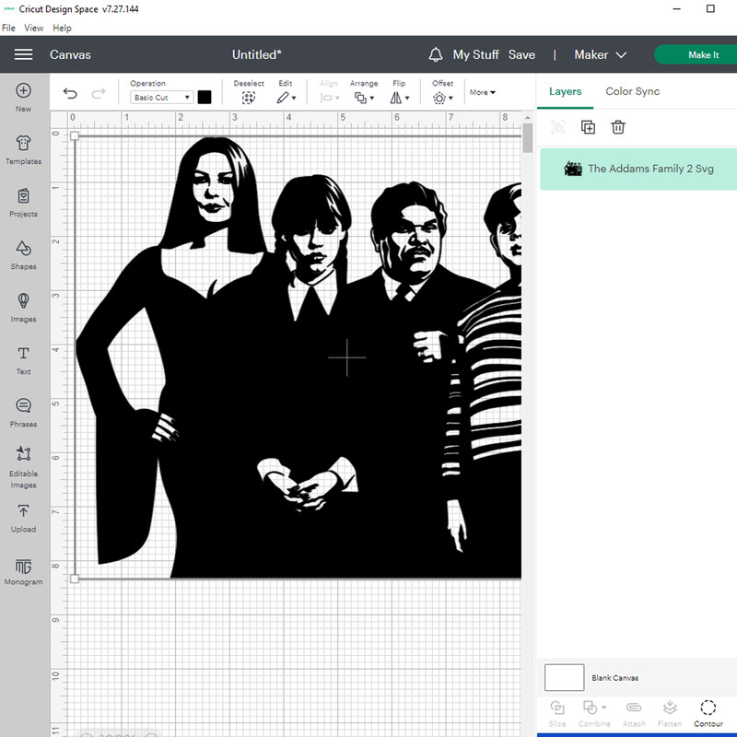Click the Deselect button
Viewport: 737px width, 737px height.
(x=248, y=92)
